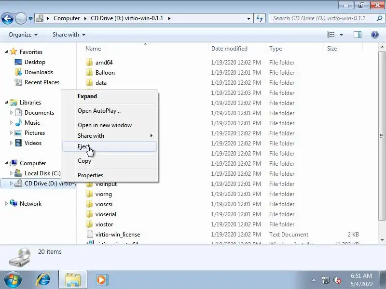The image size is (386, 289).
Task: Open the Windows Start button
Action: [x=13, y=280]
